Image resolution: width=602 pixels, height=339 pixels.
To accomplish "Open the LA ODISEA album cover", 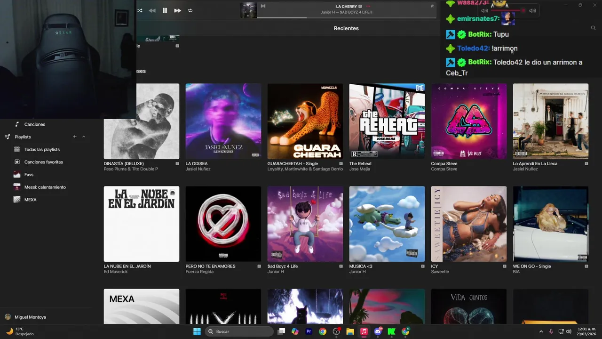I will 223,121.
